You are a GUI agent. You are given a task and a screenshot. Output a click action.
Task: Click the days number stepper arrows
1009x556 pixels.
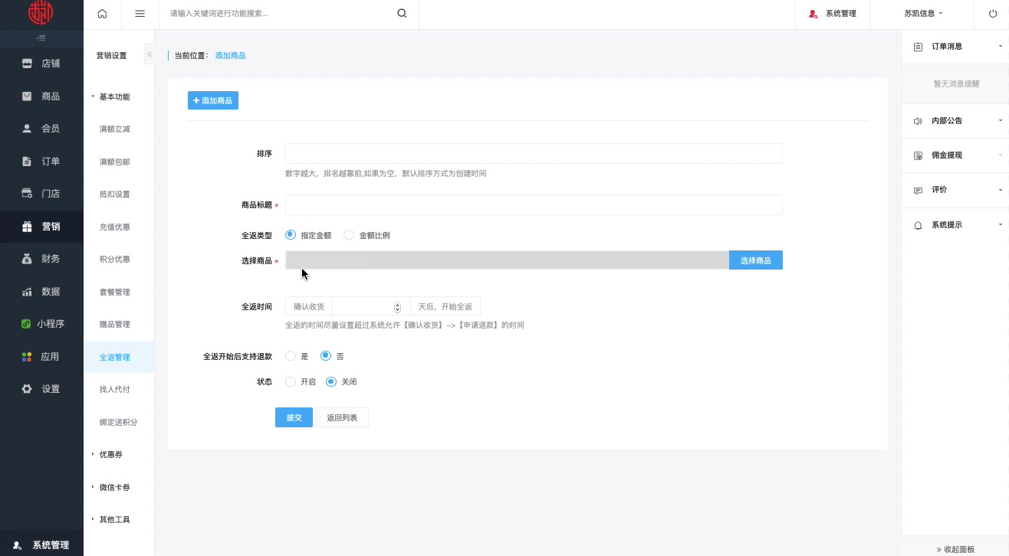coord(397,307)
